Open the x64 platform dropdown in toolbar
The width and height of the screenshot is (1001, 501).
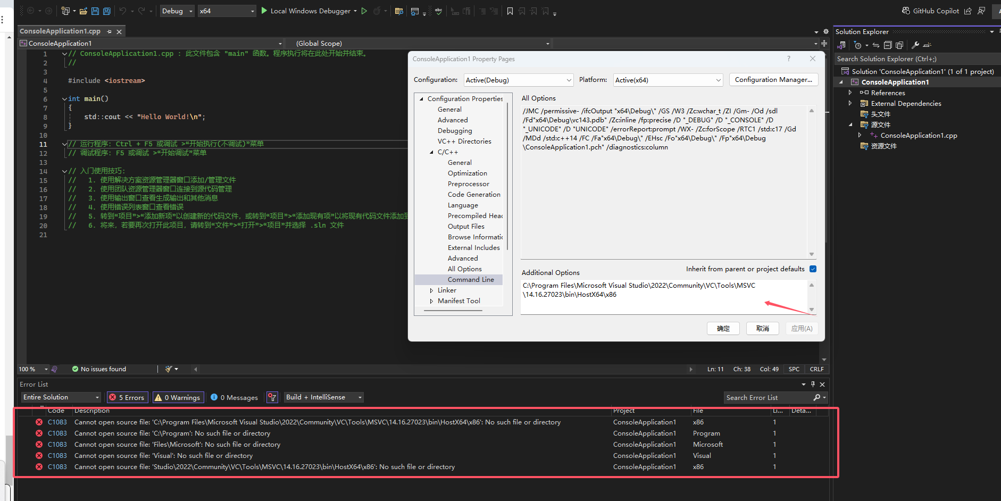227,11
